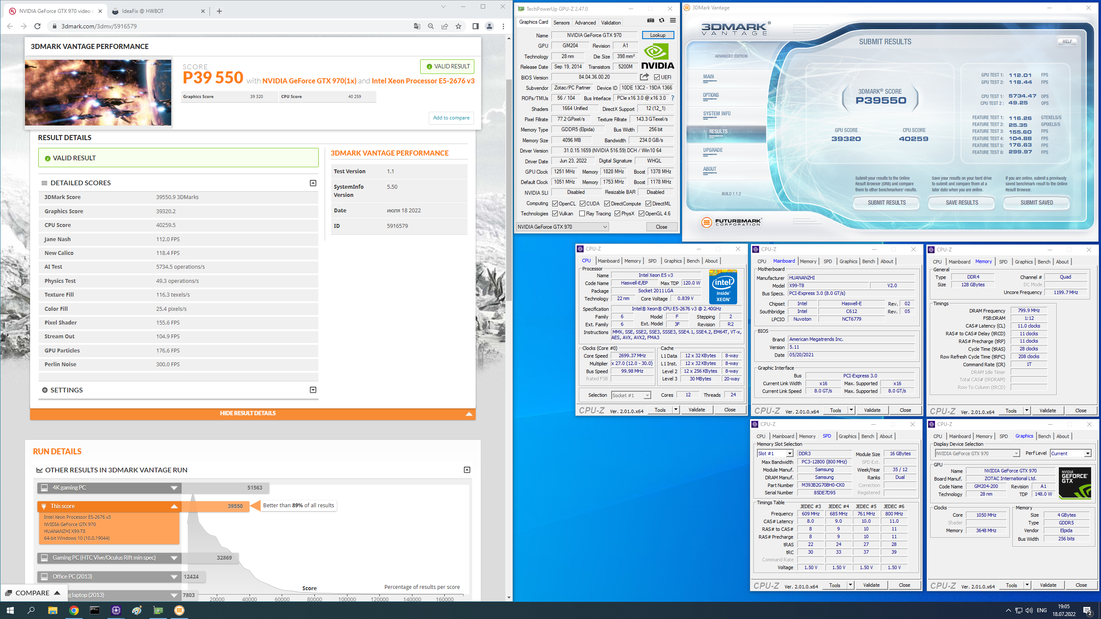Switch to the GPU-Z Sensors tab
Screen dimensions: 1101x619
561,23
